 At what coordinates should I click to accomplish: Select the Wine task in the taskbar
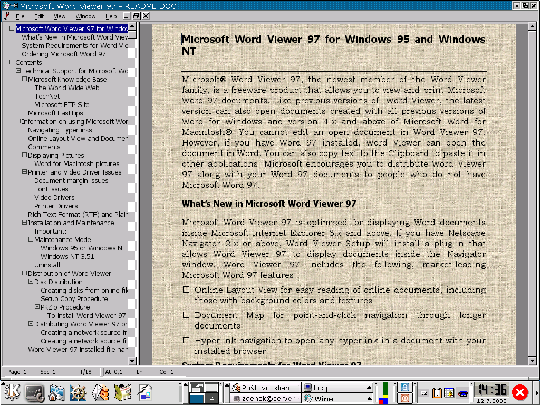click(x=337, y=399)
